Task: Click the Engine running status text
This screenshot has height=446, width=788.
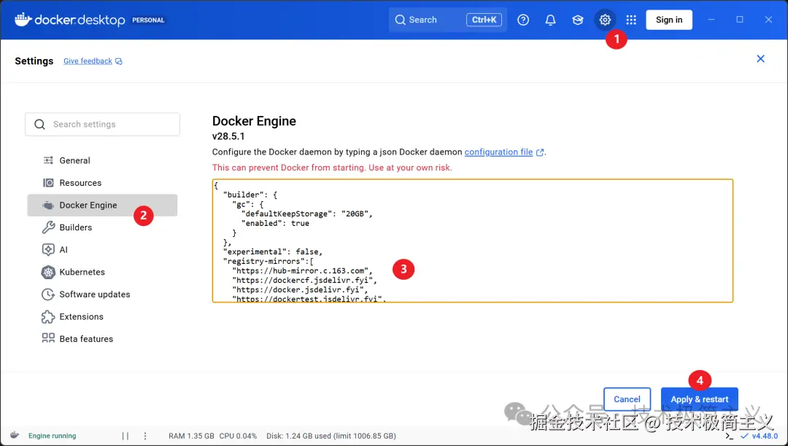Action: point(53,436)
